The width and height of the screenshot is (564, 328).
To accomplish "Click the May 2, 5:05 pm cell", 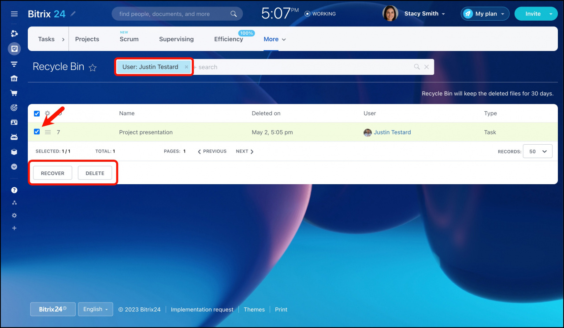I will [272, 132].
